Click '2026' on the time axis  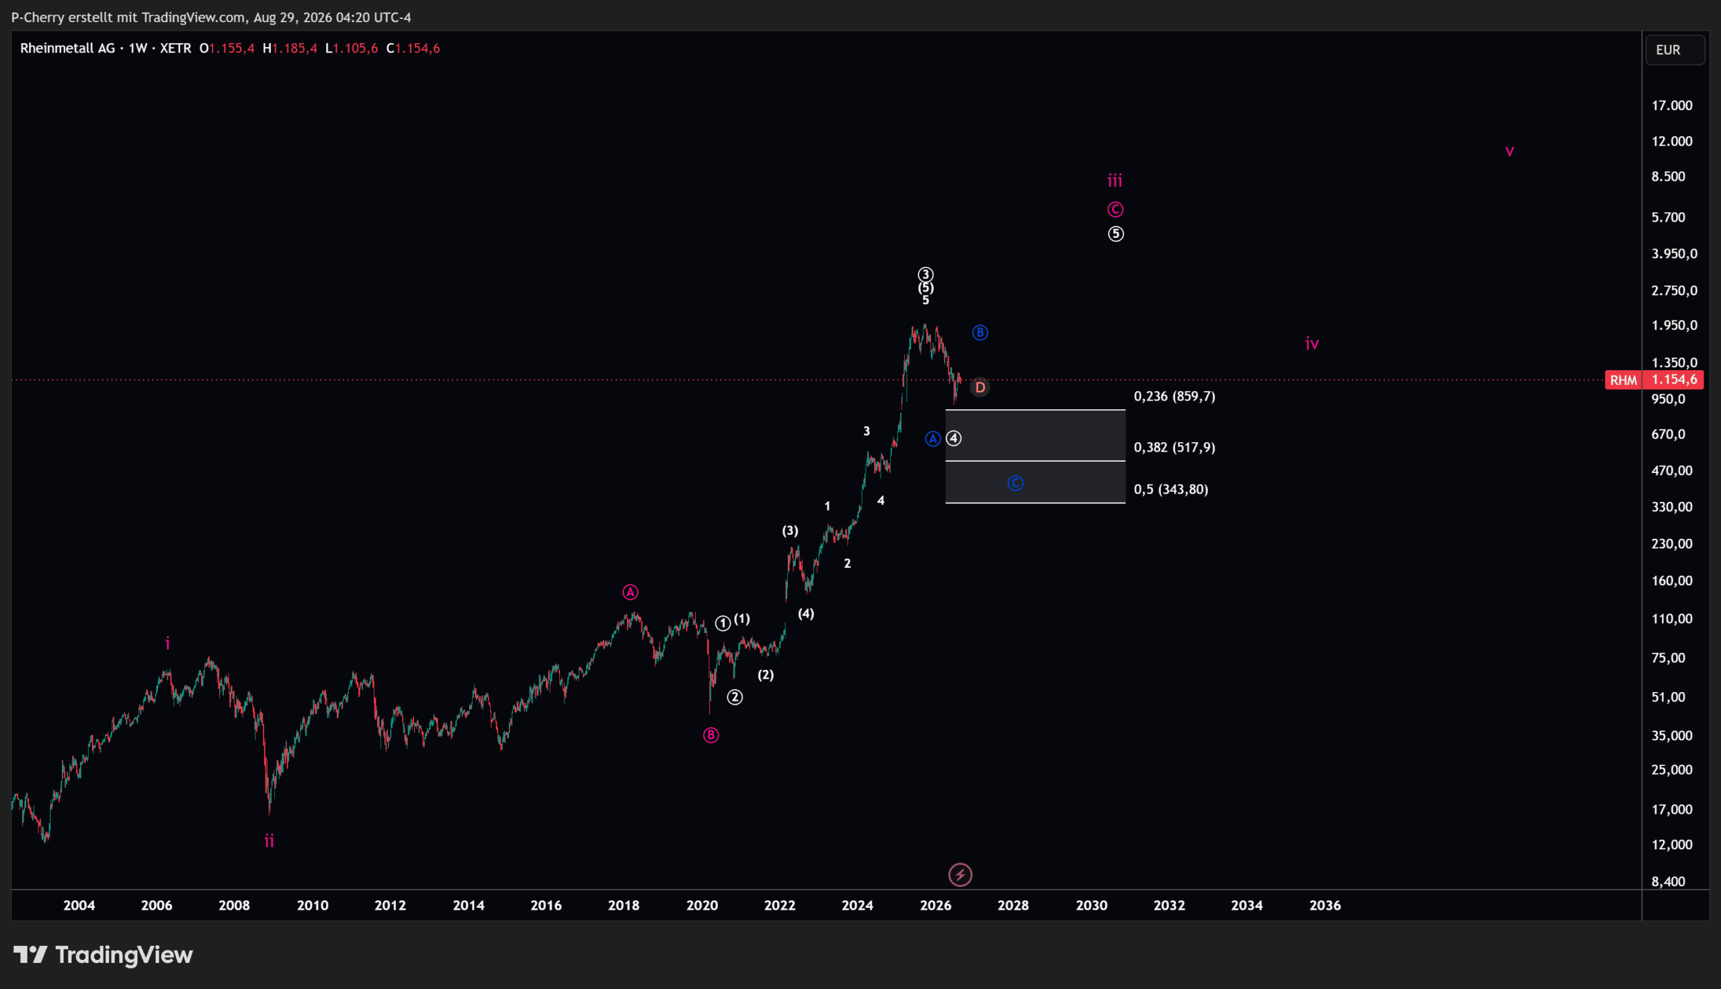pyautogui.click(x=936, y=906)
